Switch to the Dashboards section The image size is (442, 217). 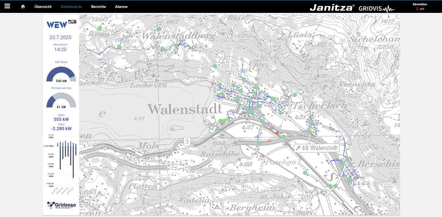[x=71, y=7]
